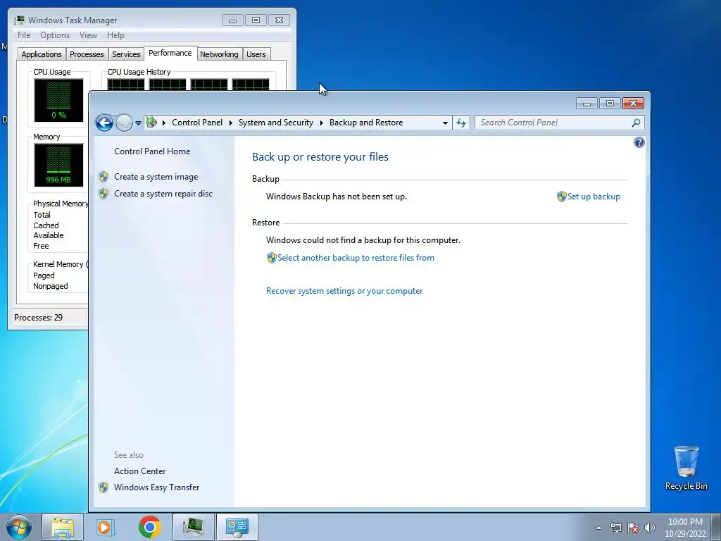Select the Backup and Restore breadcrumb
721x541 pixels.
coord(366,123)
